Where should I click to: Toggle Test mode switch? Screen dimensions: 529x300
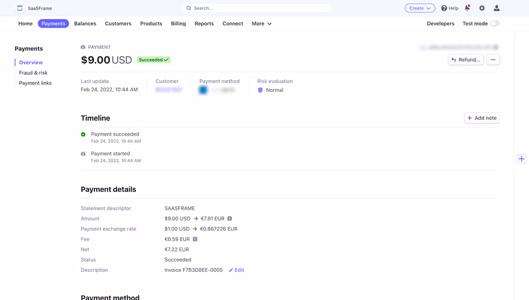coord(495,24)
